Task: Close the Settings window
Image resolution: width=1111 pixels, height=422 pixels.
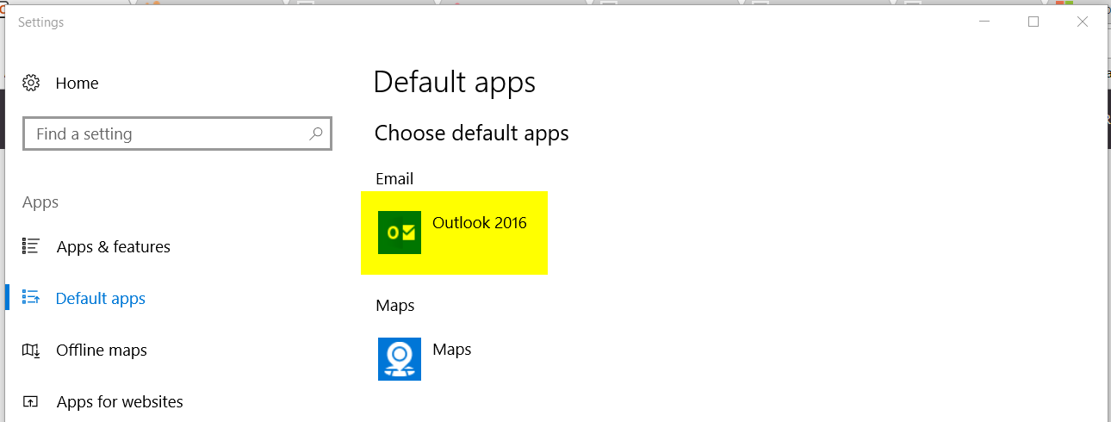Action: [1083, 22]
